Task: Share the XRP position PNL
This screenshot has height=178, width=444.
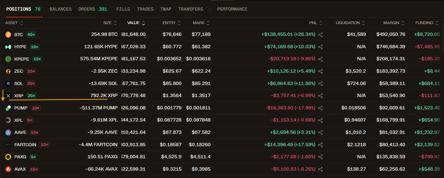Action: pos(321,96)
